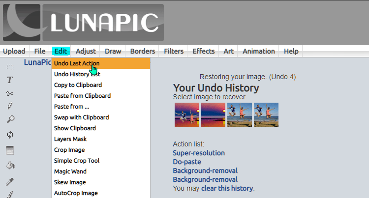
Task: Select the paintbrush tool at toolbar bottom
Action: coord(10,195)
